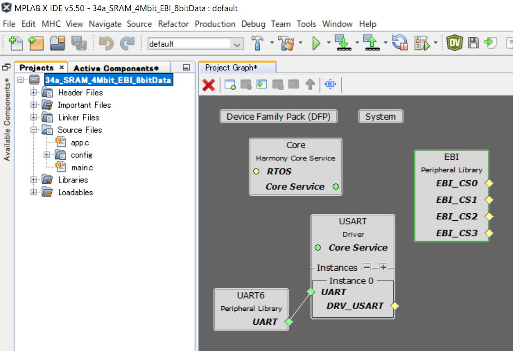Click the New File toolbar icon
513x351 pixels.
point(15,43)
